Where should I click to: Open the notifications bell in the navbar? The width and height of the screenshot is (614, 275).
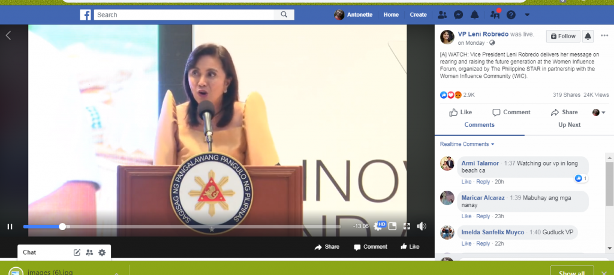pos(474,14)
